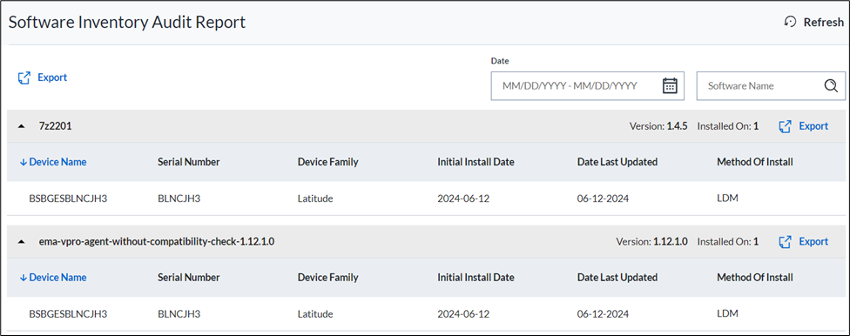Image resolution: width=850 pixels, height=336 pixels.
Task: Click the top-level Export icon
Action: [24, 78]
